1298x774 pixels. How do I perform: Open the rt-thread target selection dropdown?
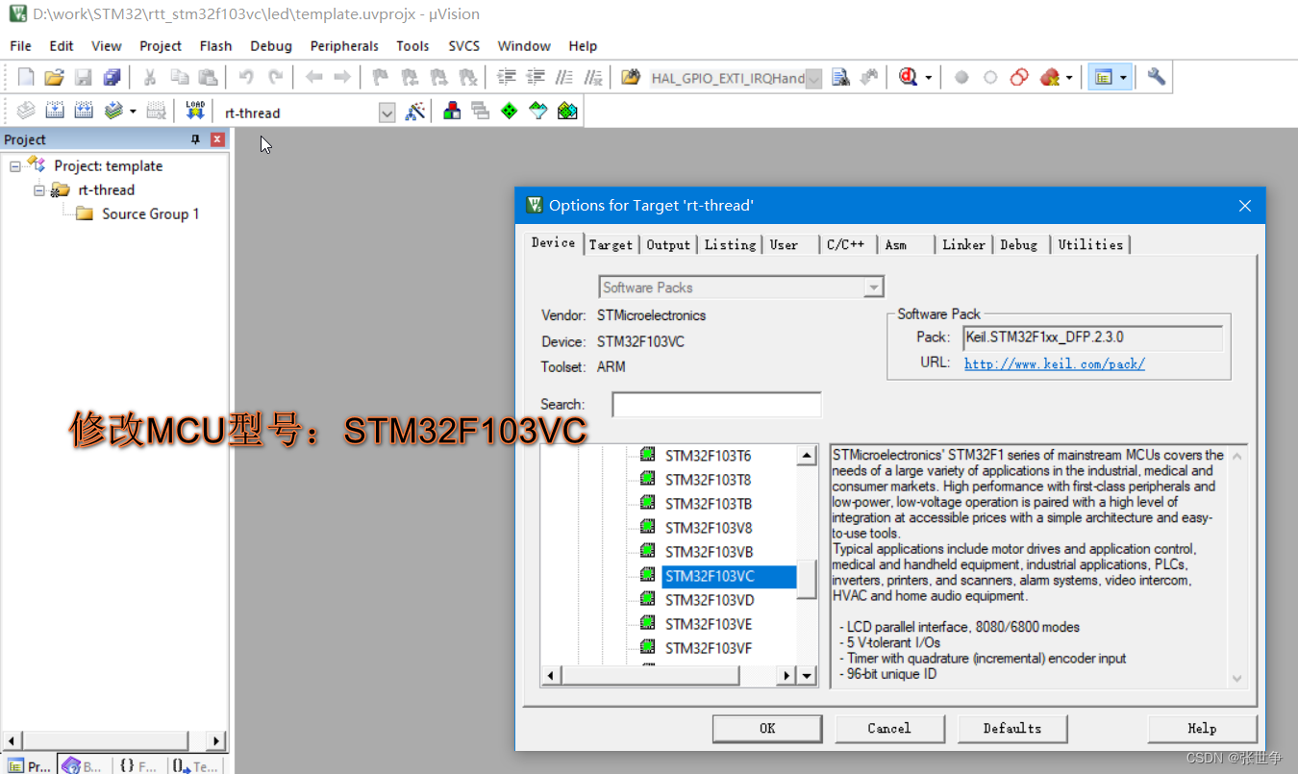point(387,113)
